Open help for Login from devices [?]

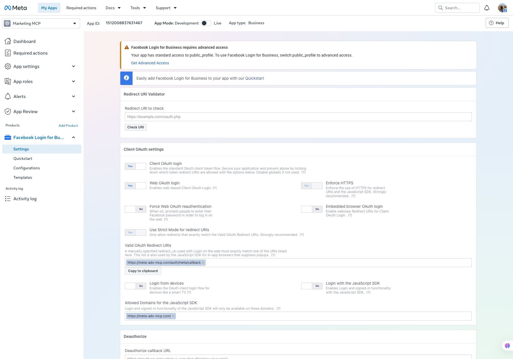click(x=189, y=292)
